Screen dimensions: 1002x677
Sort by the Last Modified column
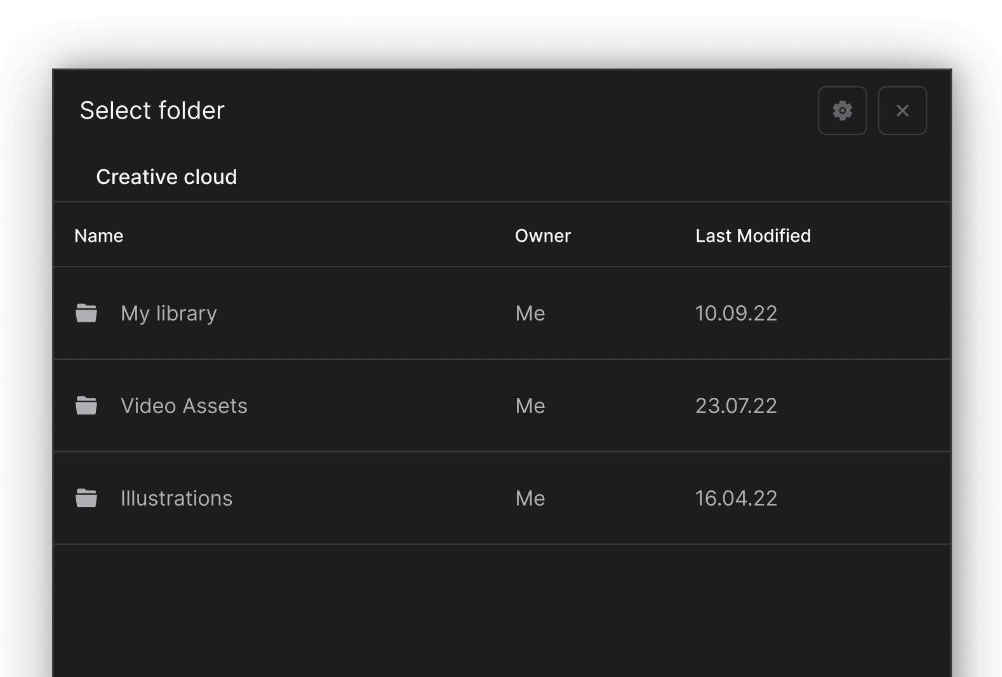point(753,235)
